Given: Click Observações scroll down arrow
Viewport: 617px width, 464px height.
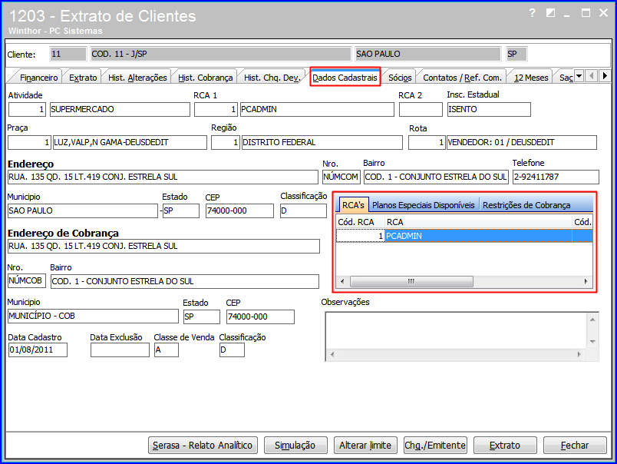Looking at the screenshot, I should point(592,342).
